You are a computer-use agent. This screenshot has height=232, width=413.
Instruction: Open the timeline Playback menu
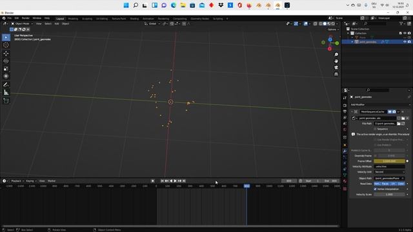click(x=17, y=181)
